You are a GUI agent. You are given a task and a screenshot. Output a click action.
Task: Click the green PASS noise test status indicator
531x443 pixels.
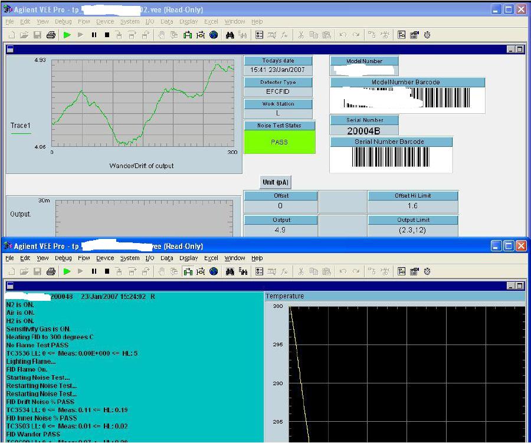pyautogui.click(x=279, y=142)
